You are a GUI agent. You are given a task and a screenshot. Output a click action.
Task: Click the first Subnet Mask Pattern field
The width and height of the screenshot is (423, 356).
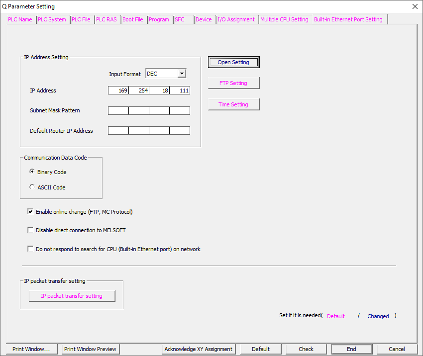118,110
